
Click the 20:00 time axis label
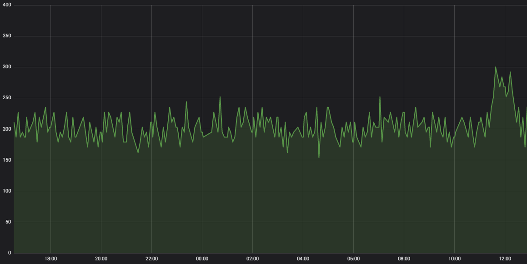tap(101, 259)
